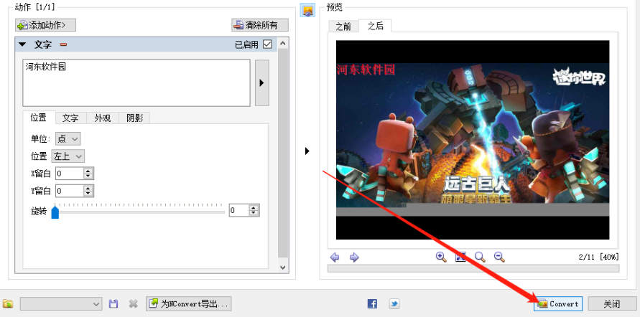Click the Y留白 spinner arrows
Viewport: 640px width, 317px height.
[x=88, y=191]
